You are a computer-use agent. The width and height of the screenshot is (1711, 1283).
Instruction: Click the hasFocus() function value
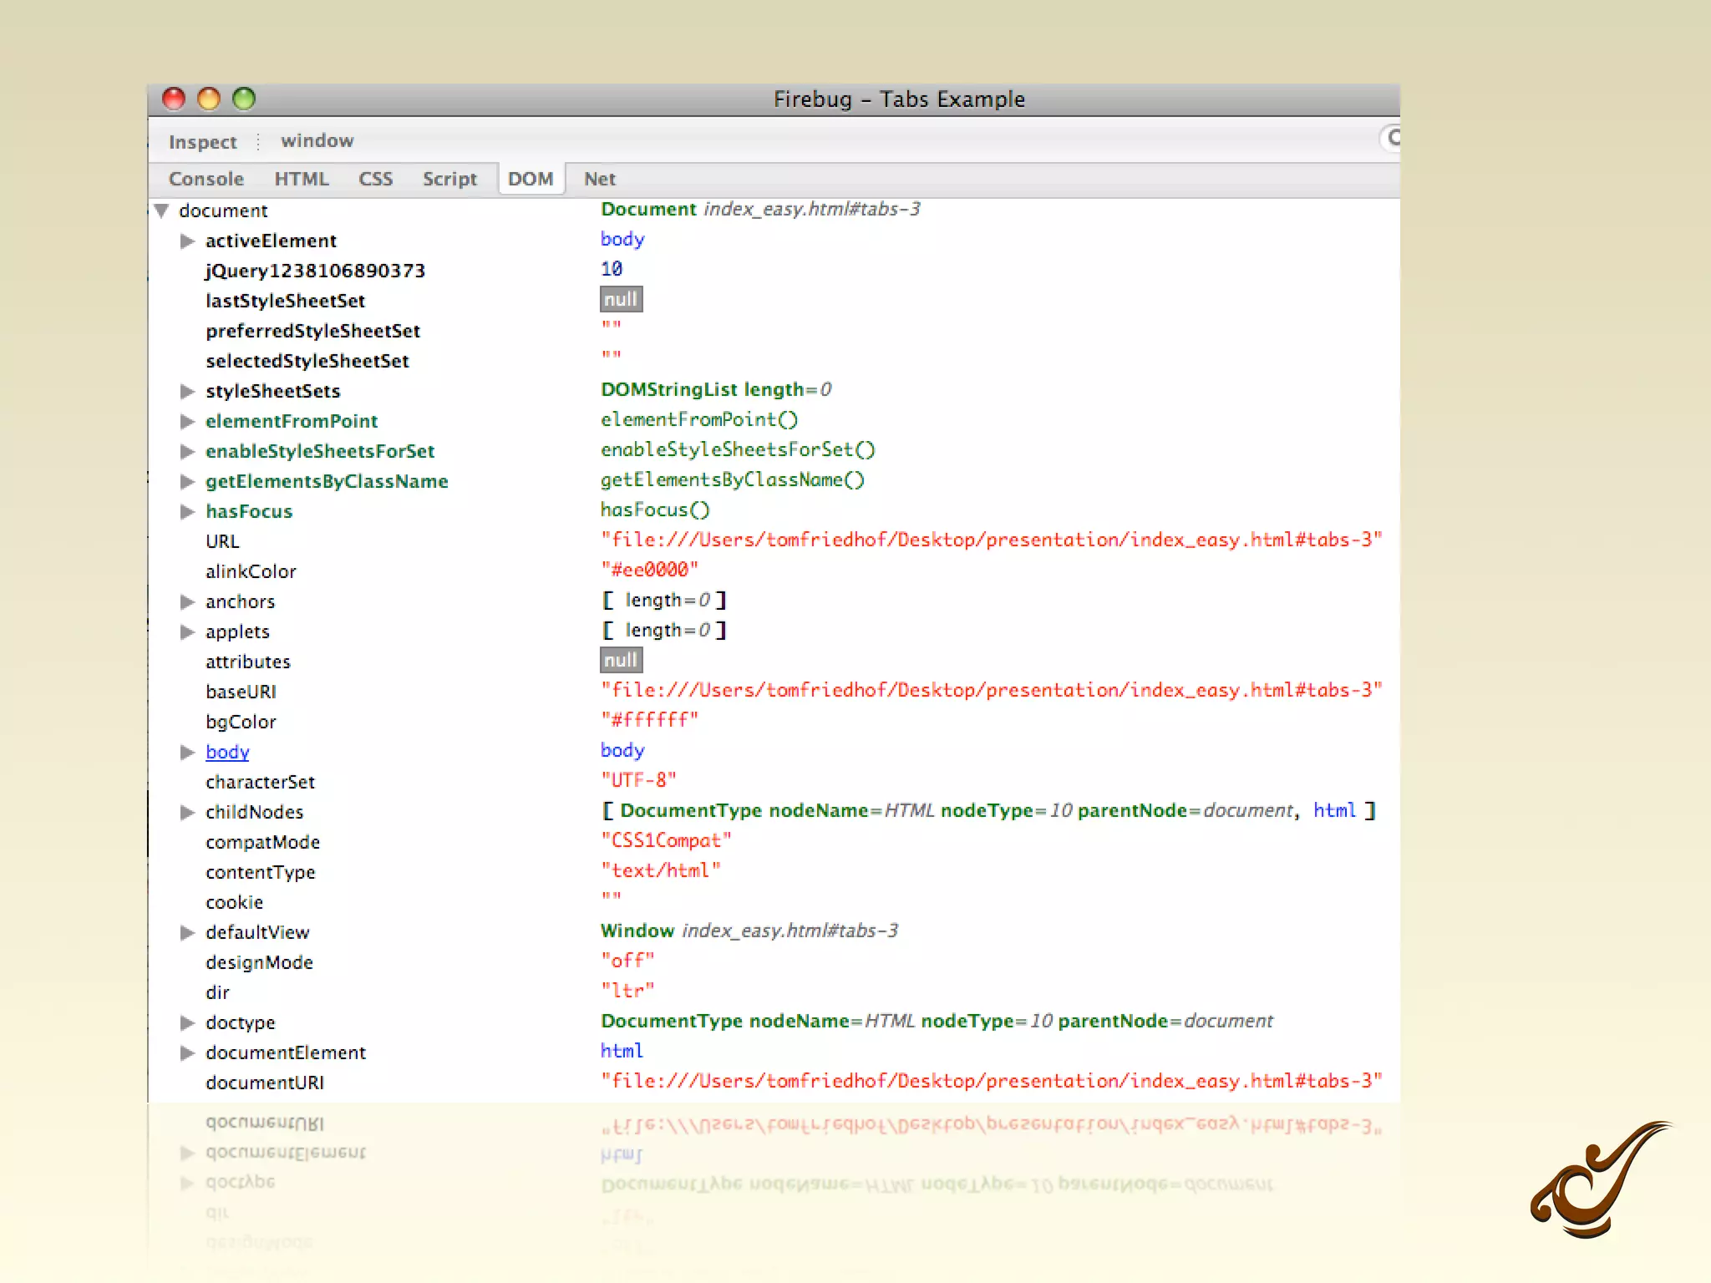[x=655, y=510]
